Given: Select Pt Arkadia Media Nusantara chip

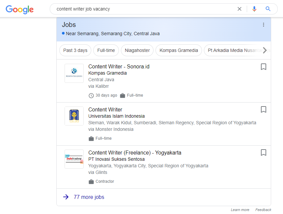Looking at the screenshot, I should 234,50.
